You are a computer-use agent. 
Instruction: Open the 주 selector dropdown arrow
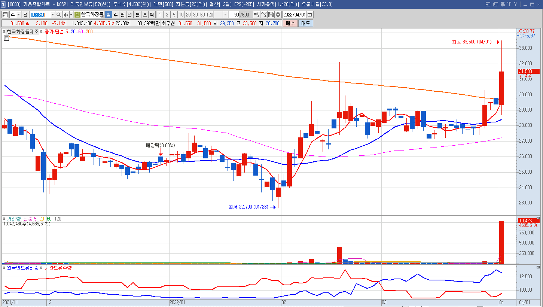18,15
